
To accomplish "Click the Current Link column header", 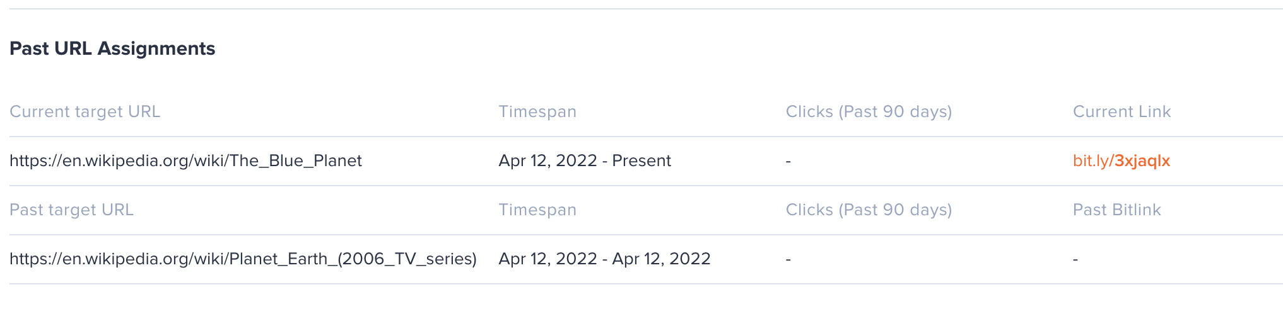I will click(1122, 111).
